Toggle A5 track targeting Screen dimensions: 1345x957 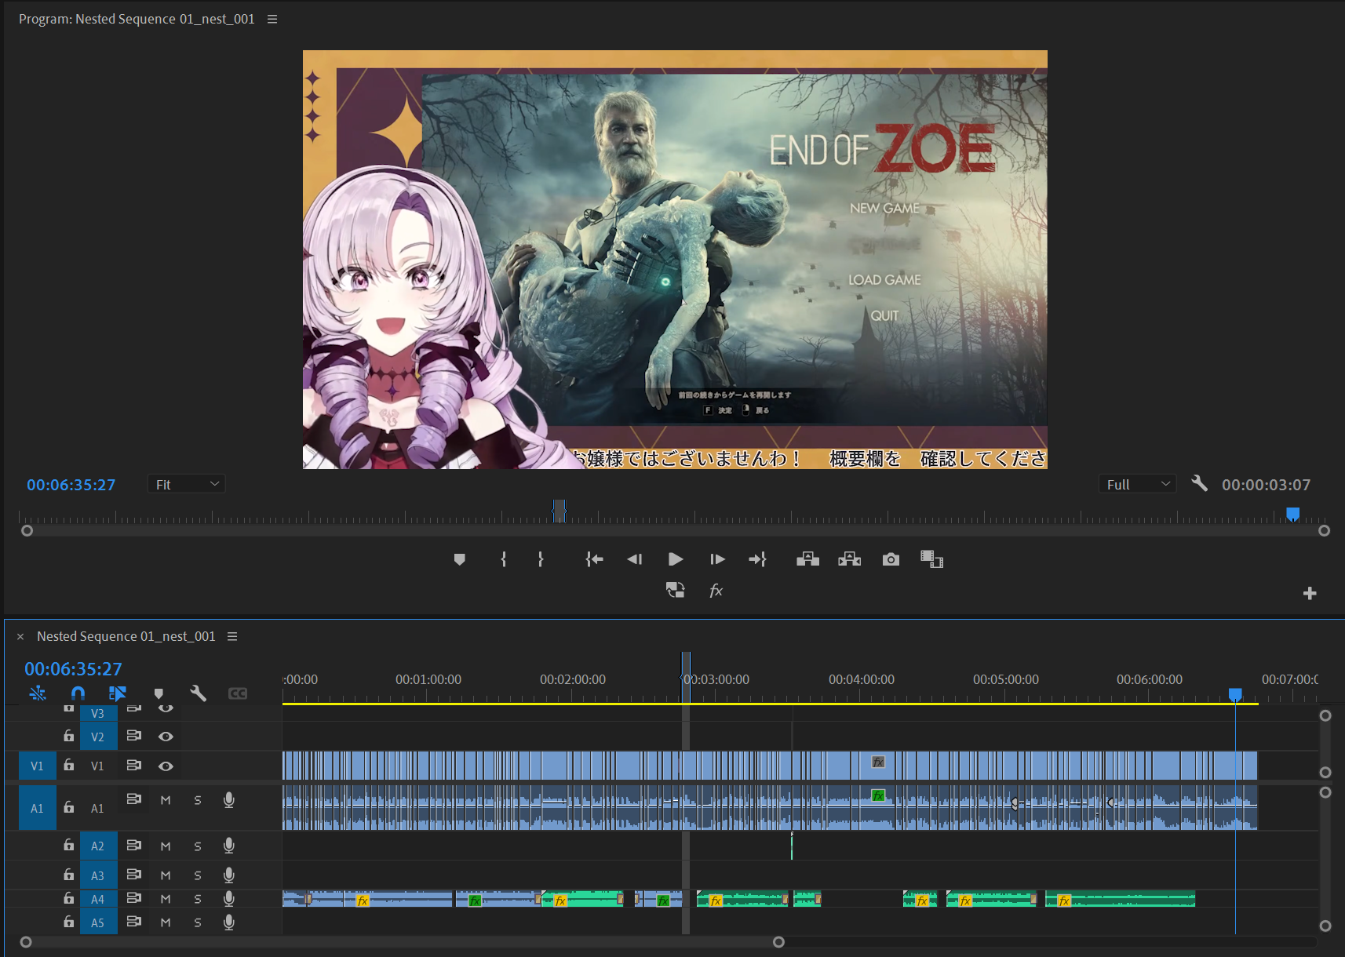98,922
